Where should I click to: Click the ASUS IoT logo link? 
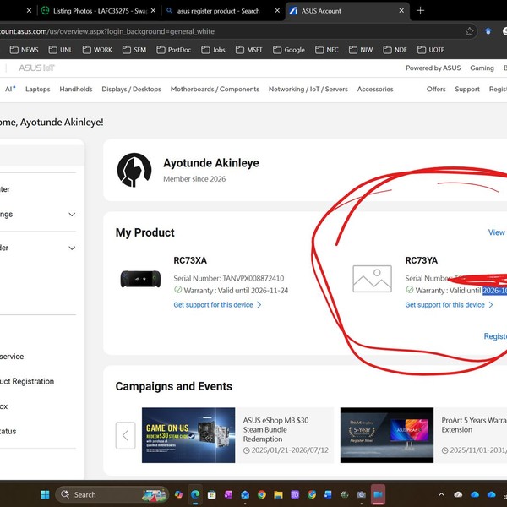coord(36,68)
